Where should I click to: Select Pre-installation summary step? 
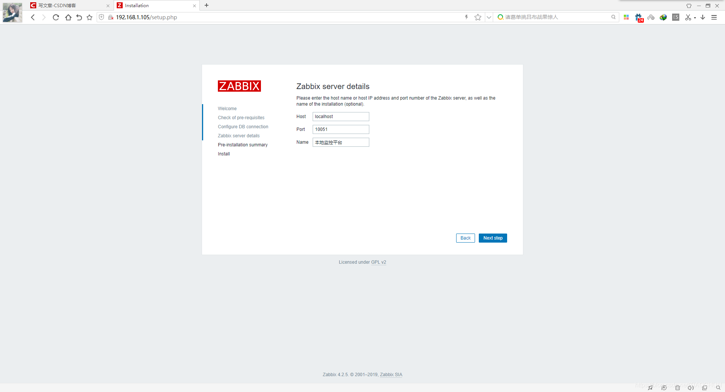pos(243,145)
